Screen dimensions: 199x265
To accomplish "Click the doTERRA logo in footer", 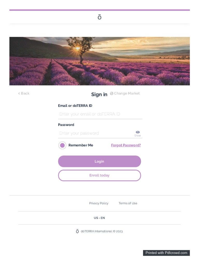I will point(77,231).
